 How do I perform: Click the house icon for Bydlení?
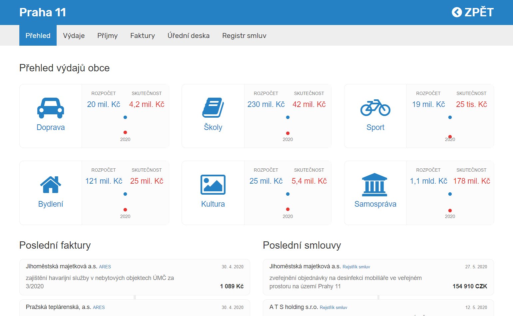tap(51, 184)
